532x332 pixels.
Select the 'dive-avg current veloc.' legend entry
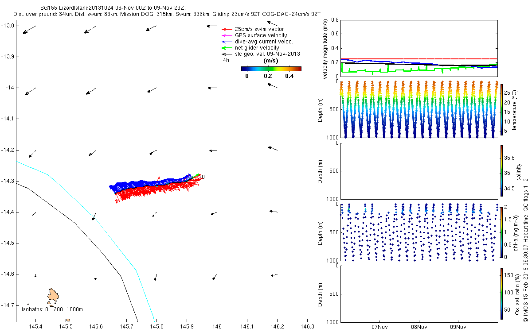[x=264, y=42]
